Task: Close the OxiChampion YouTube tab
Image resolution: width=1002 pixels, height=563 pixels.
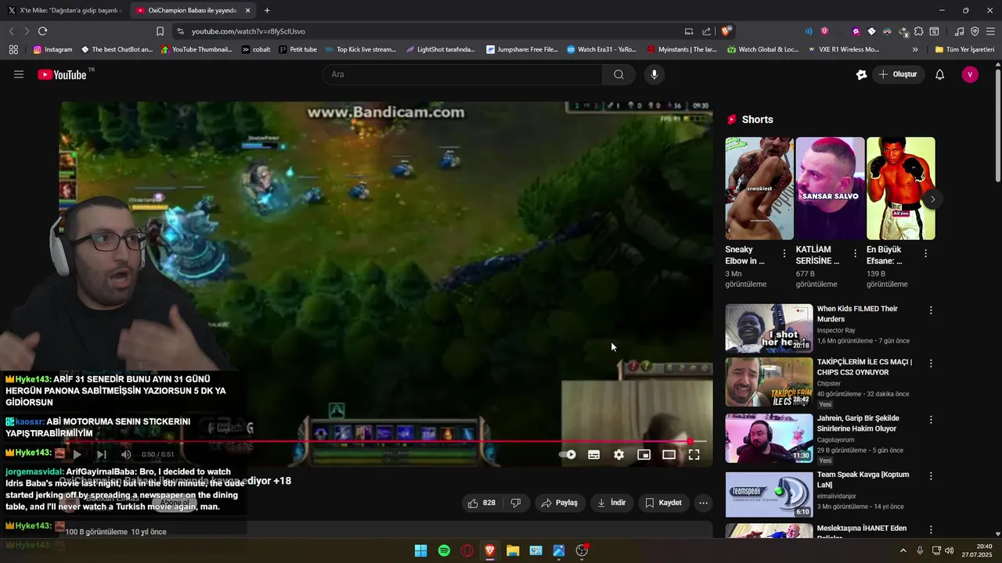Action: coord(247,10)
